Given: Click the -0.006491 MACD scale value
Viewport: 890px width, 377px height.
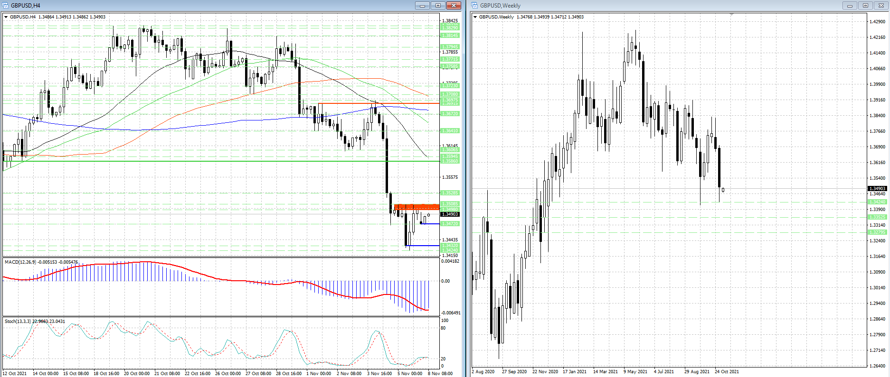Looking at the screenshot, I should tap(451, 313).
